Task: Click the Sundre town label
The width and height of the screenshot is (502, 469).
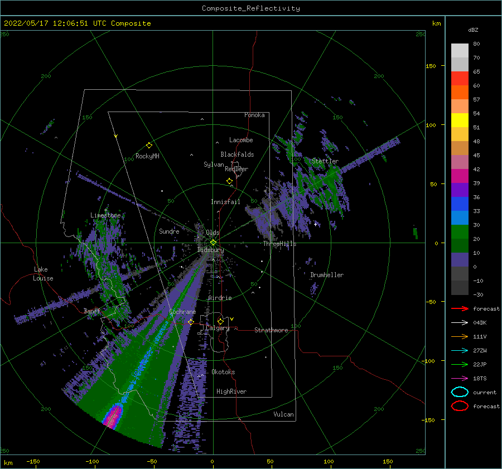Action: tap(169, 231)
